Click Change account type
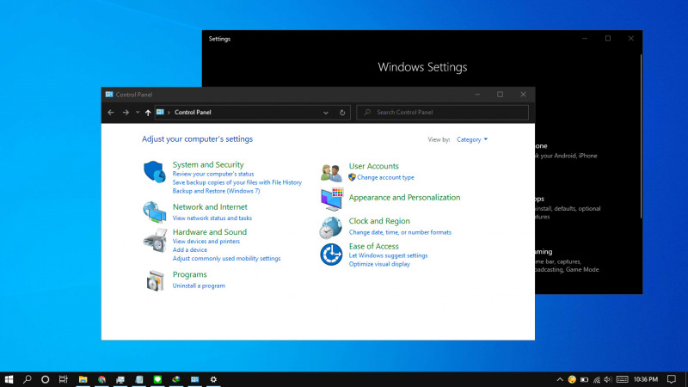 pyautogui.click(x=385, y=177)
